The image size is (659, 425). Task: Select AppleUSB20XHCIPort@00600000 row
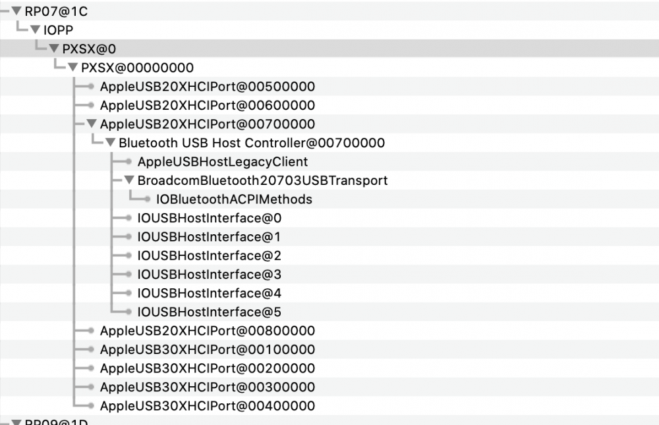[207, 105]
